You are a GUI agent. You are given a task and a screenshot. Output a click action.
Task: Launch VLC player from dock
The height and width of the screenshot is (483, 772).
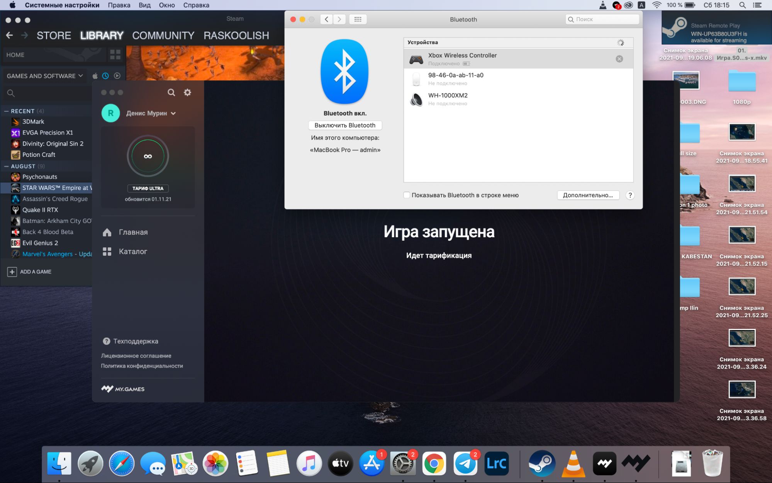(x=573, y=463)
